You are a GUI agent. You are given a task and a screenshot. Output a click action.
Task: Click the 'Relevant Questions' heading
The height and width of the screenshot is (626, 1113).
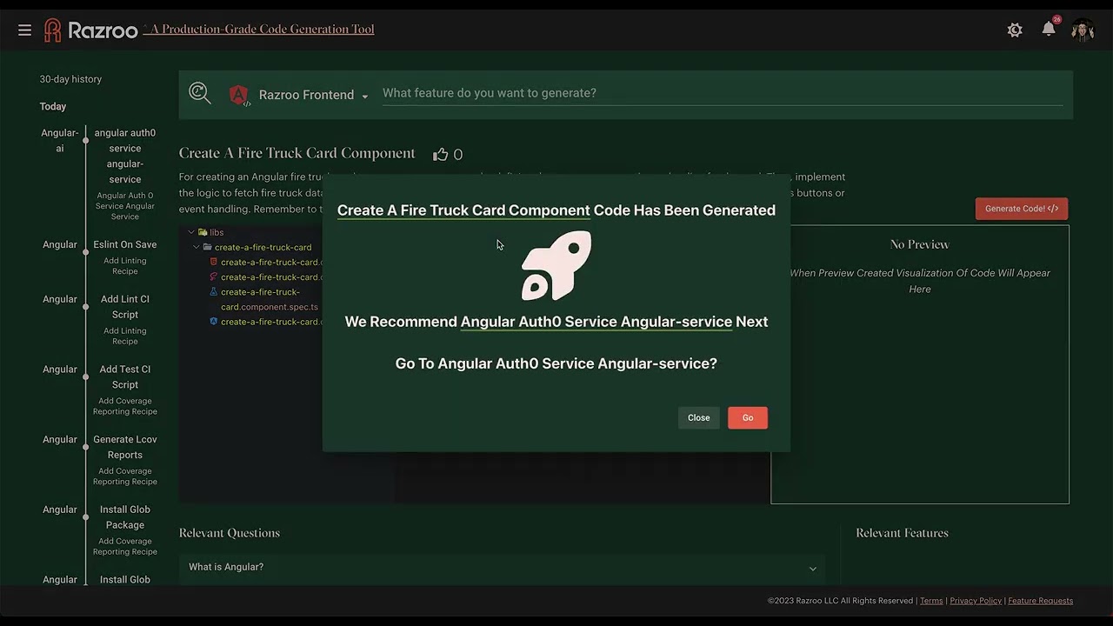(230, 533)
